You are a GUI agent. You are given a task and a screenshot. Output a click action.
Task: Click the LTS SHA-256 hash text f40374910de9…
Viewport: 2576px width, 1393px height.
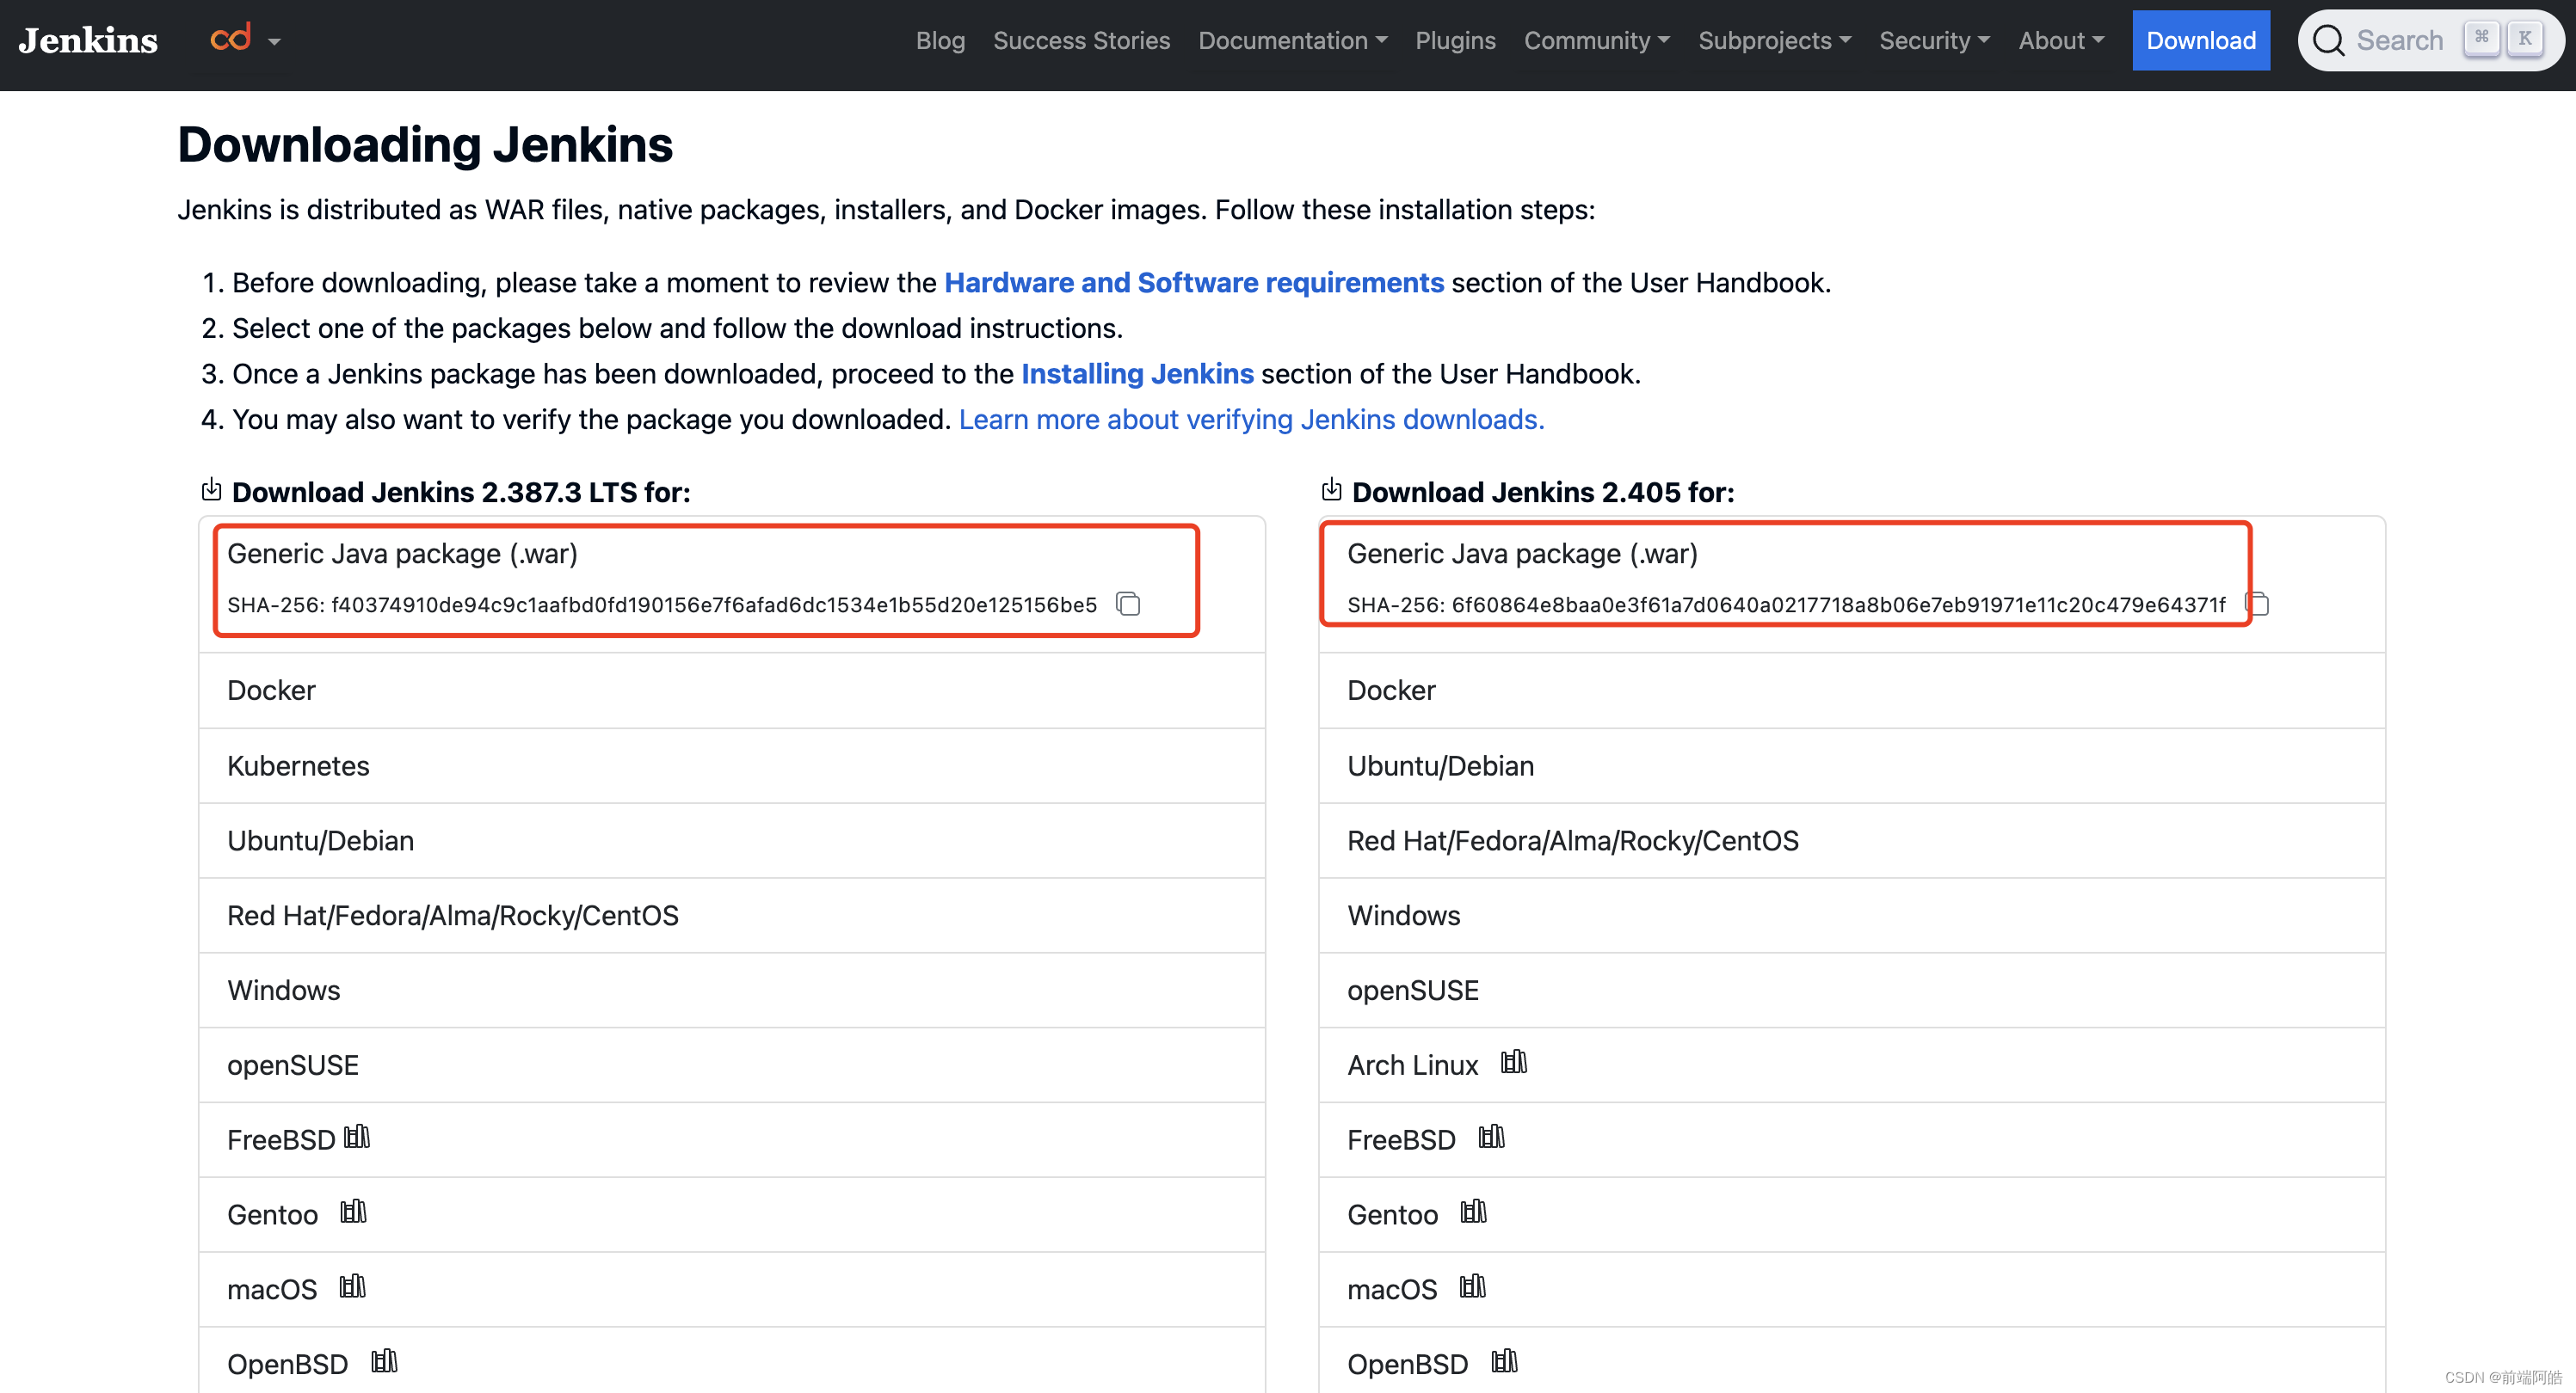(714, 604)
